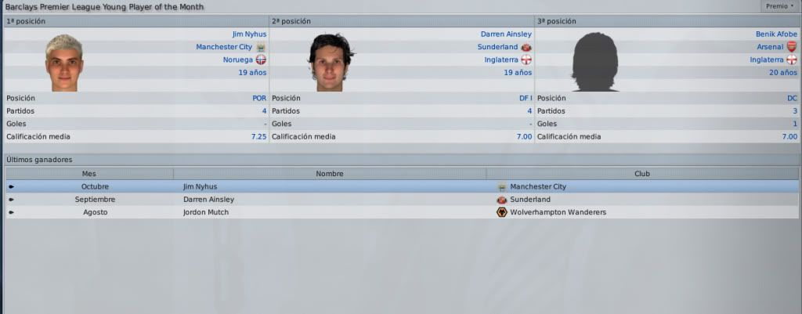Open Benik Afobe player name link

(x=776, y=34)
